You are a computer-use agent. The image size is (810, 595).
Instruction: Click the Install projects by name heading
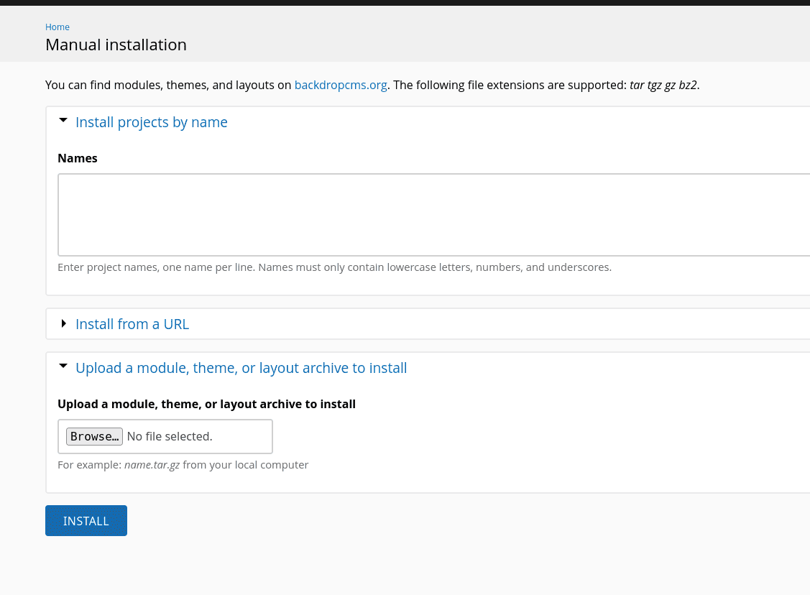tap(152, 122)
